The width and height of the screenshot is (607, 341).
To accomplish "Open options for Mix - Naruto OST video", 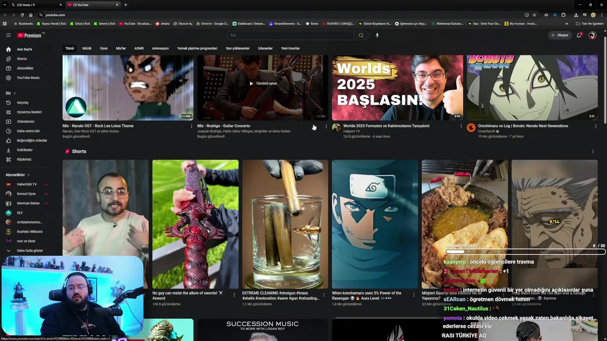I will [x=192, y=126].
